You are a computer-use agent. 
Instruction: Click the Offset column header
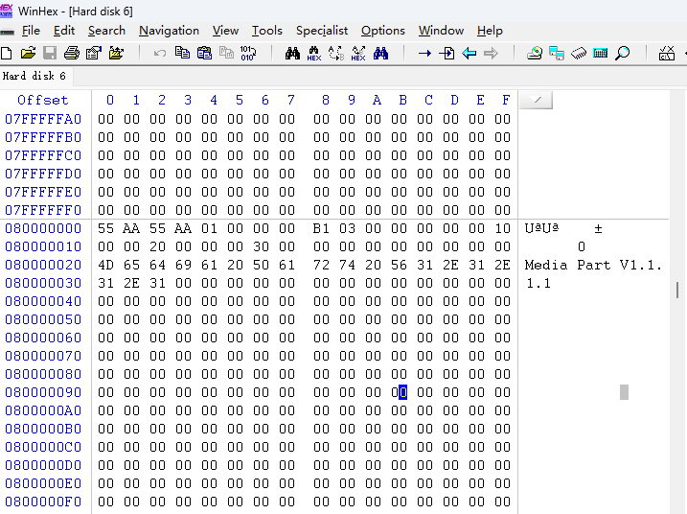point(43,100)
